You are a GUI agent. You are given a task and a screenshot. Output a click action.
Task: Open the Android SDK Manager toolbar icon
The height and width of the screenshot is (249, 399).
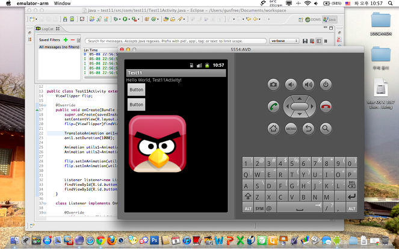coord(65,19)
